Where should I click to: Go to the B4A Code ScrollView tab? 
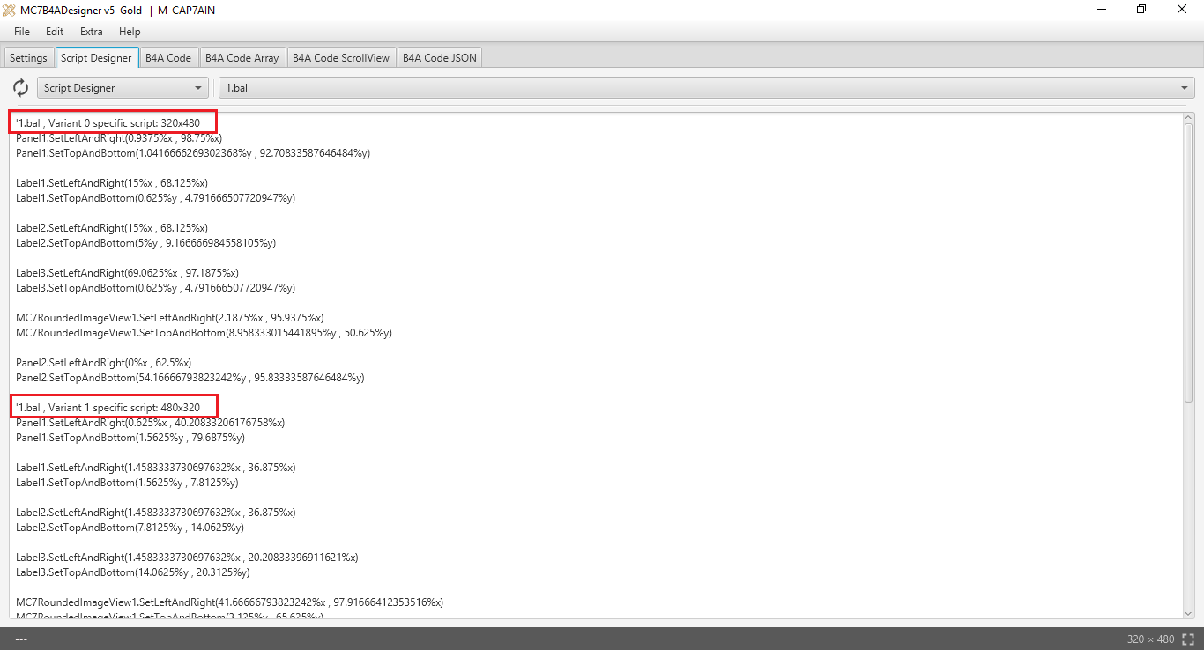click(x=340, y=58)
